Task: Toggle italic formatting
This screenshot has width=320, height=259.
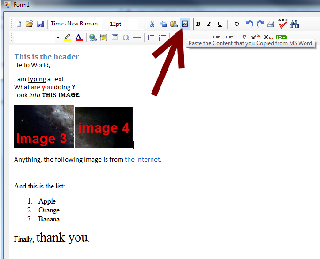Action: pyautogui.click(x=209, y=24)
